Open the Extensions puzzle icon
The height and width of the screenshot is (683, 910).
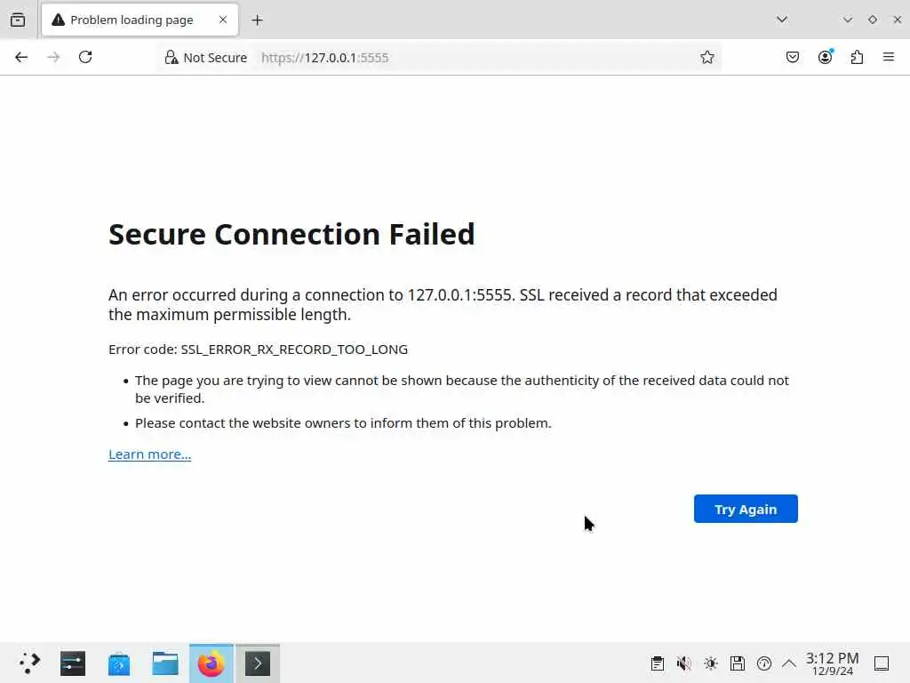857,57
